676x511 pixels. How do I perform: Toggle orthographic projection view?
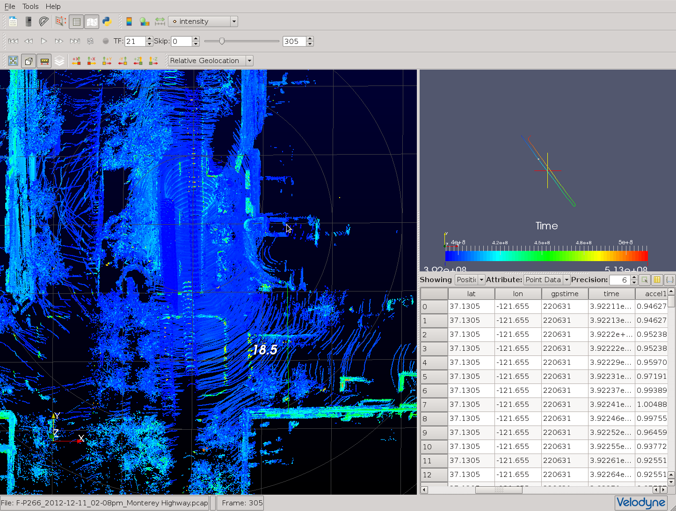coord(29,61)
